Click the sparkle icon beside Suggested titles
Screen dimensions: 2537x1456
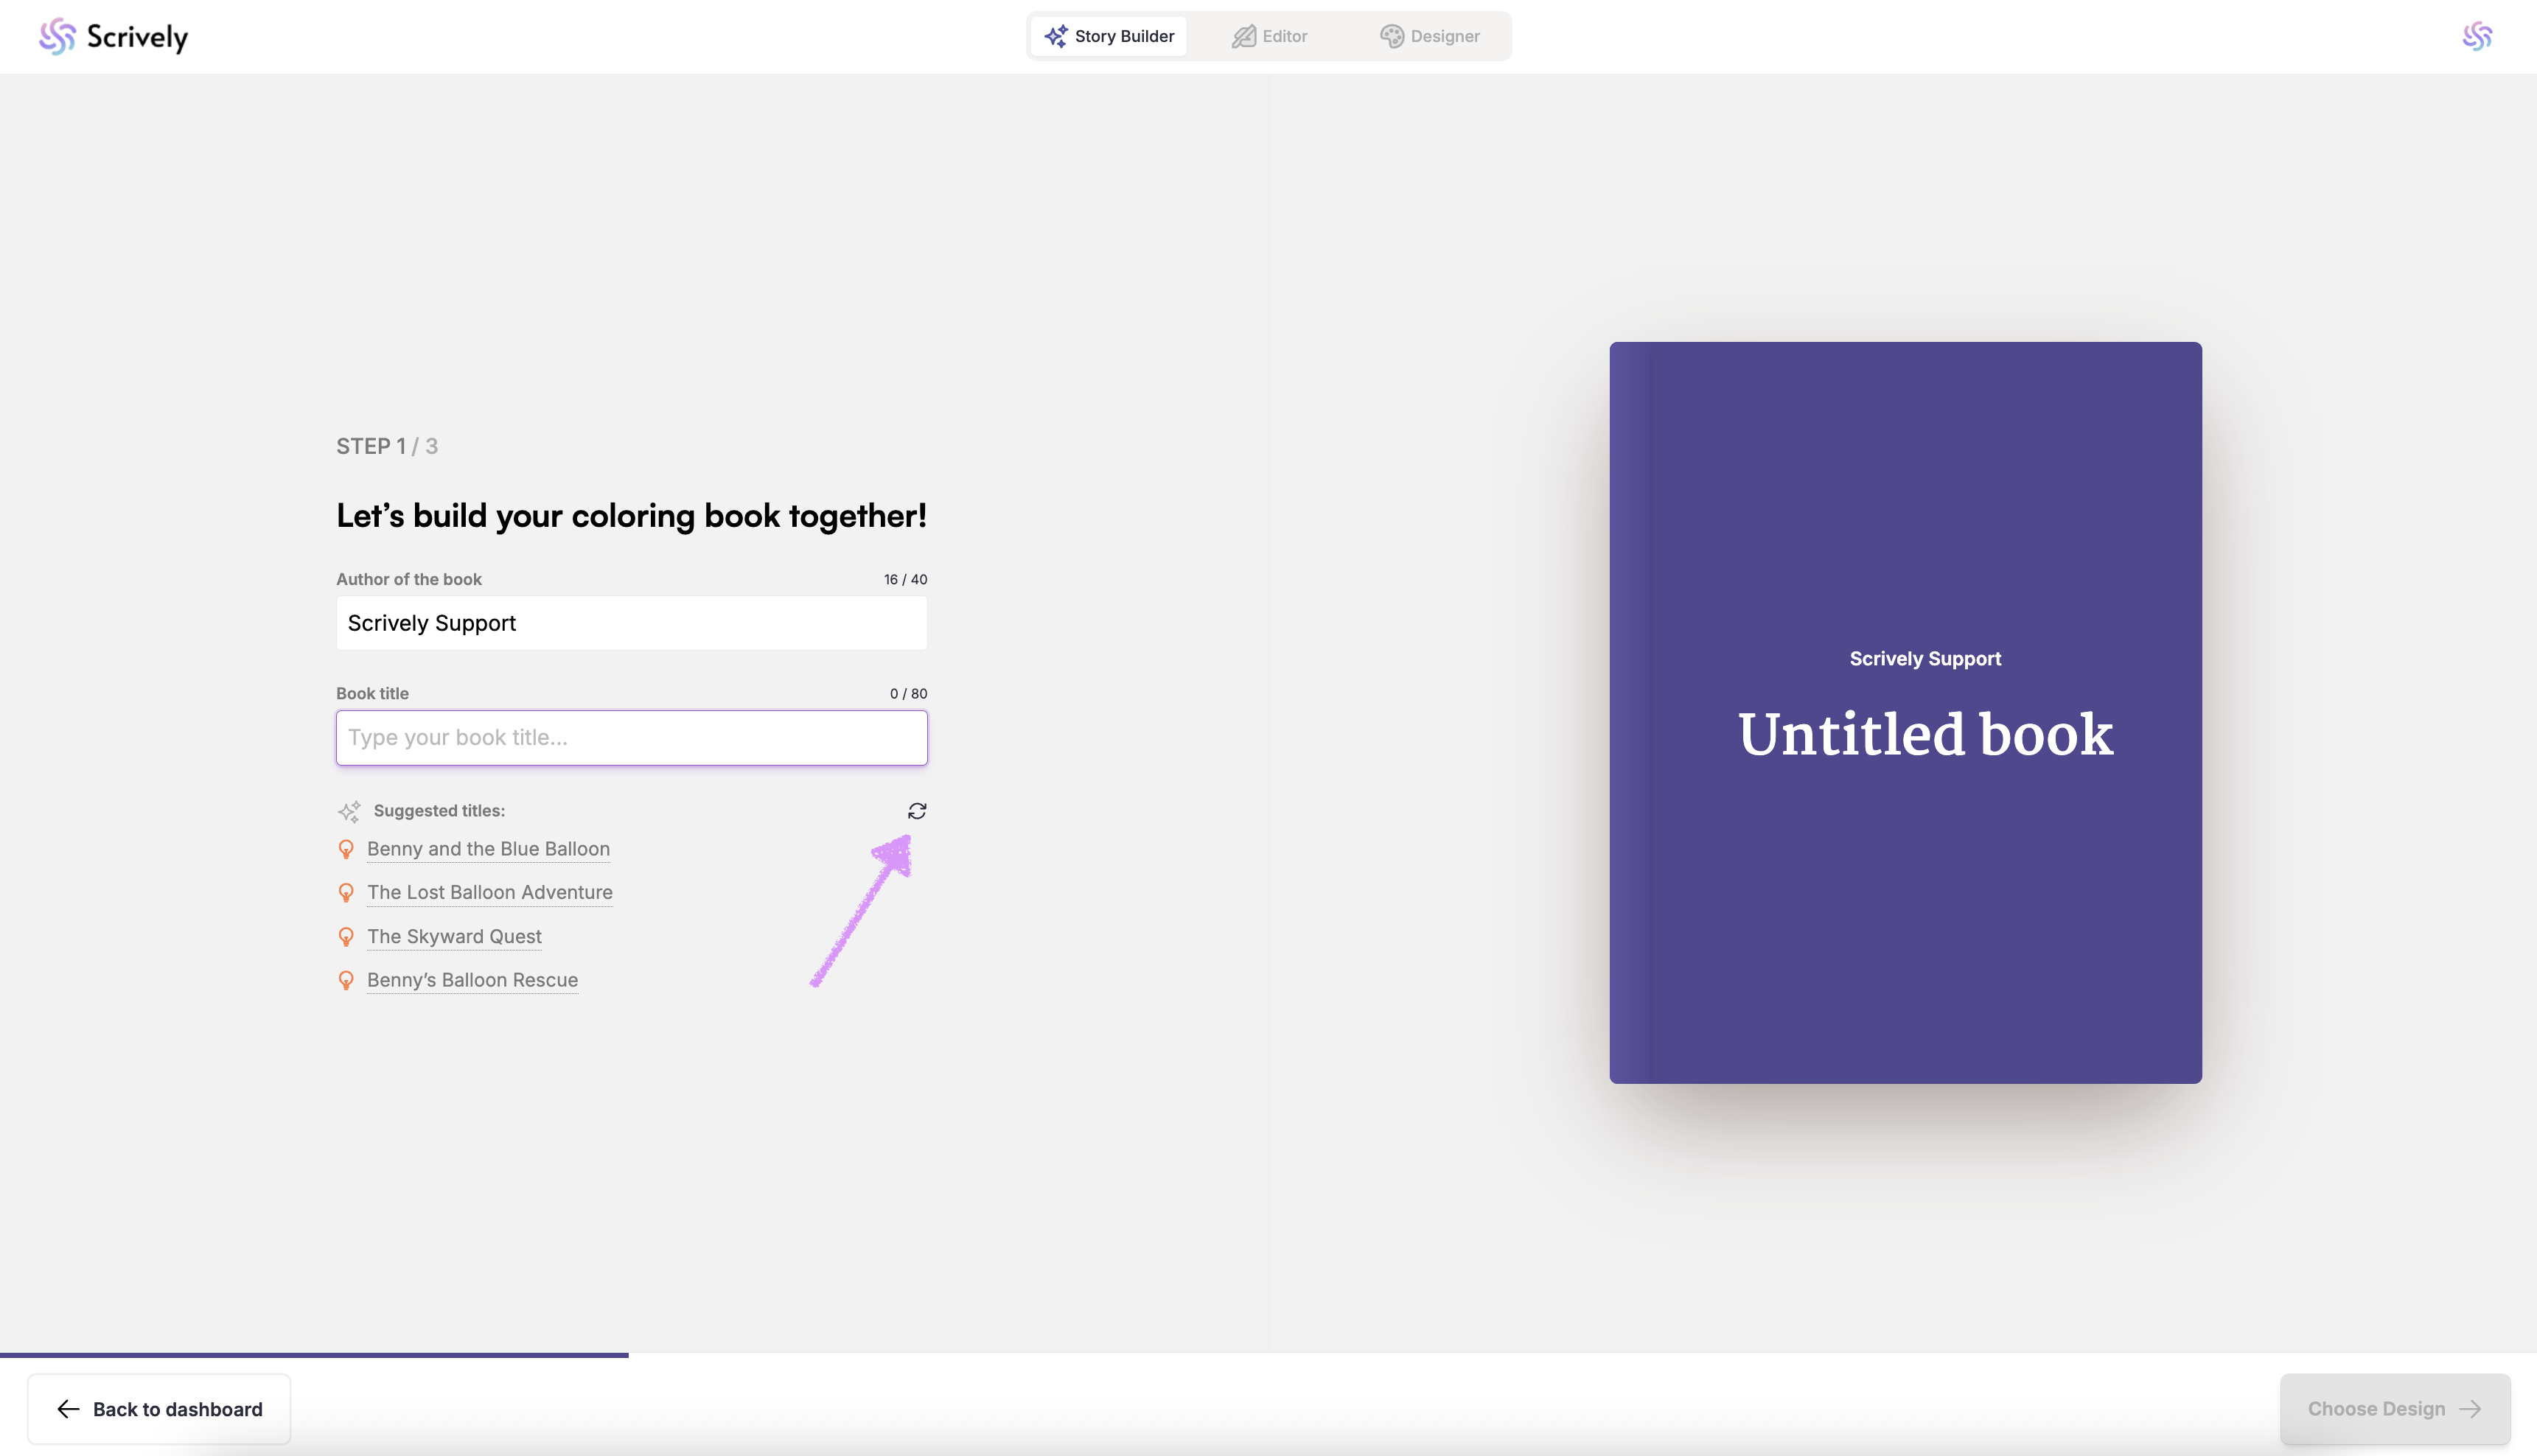coord(349,811)
